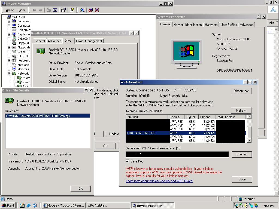
Task: Expand the Links toolbar chevron
Action: (x=277, y=22)
